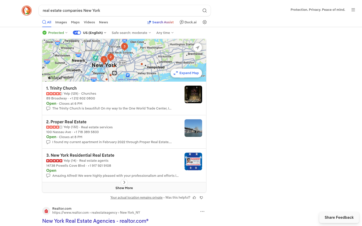
Task: Open search settings gear icon
Action: (x=205, y=22)
